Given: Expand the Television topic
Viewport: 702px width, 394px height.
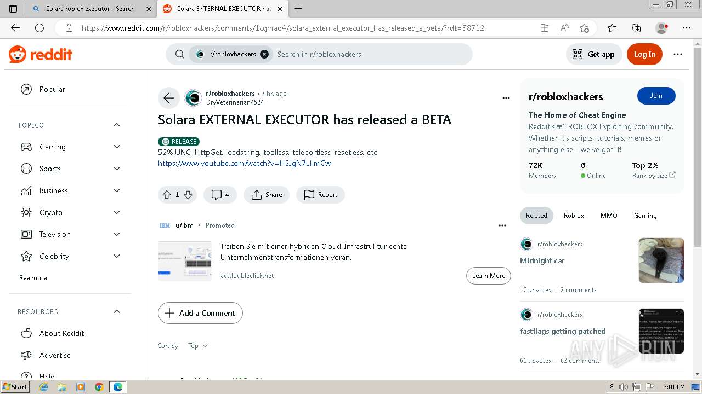Looking at the screenshot, I should pyautogui.click(x=117, y=234).
